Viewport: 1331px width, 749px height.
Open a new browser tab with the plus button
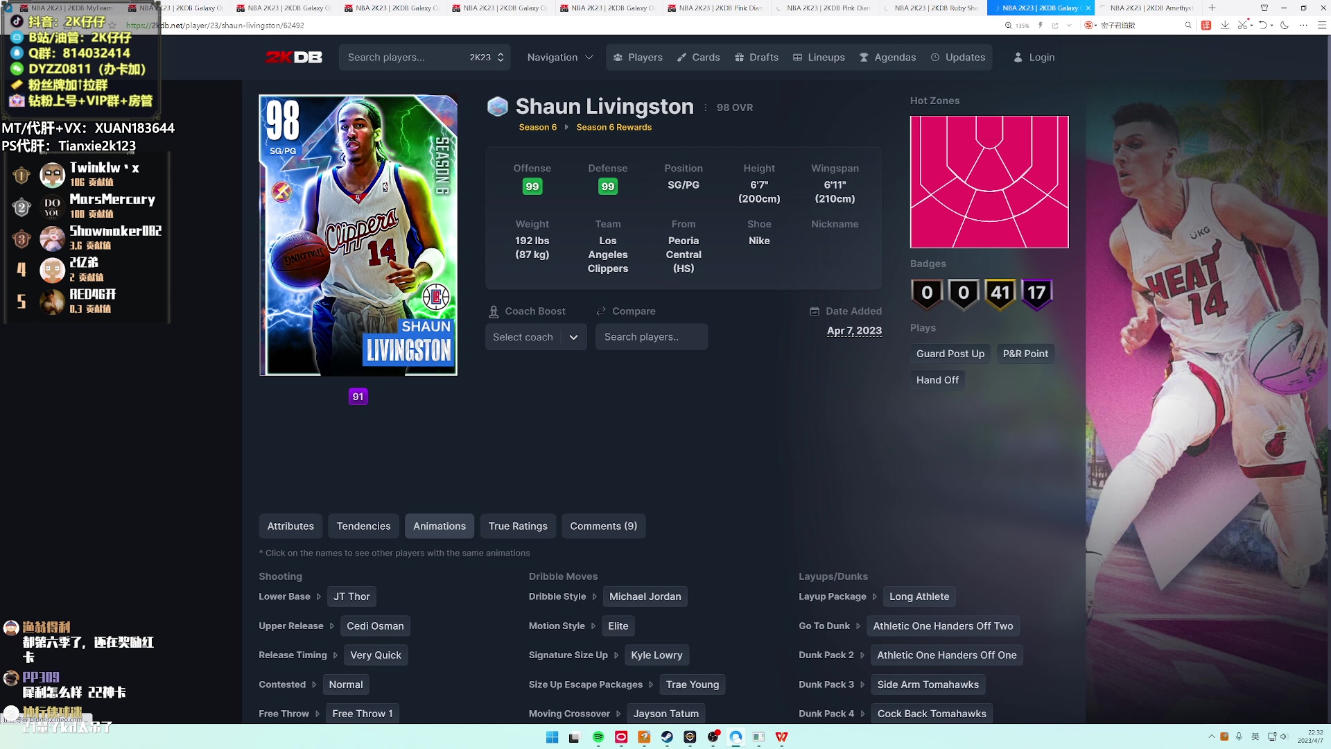1212,8
